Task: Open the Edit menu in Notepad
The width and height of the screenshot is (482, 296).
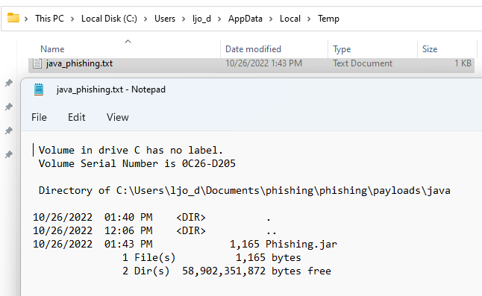Action: (77, 117)
